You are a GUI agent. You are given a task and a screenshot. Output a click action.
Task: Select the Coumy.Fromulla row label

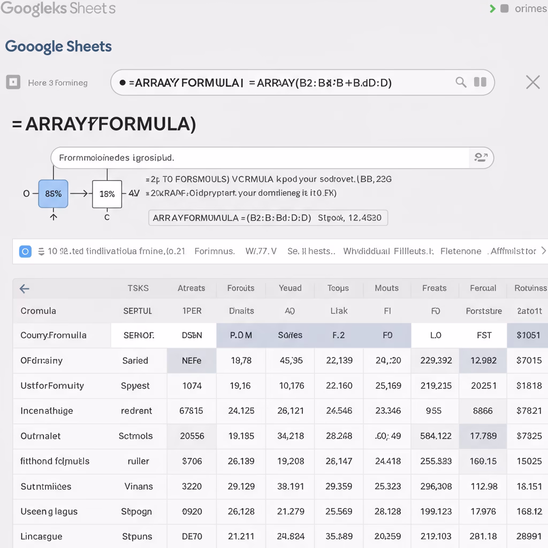(53, 336)
